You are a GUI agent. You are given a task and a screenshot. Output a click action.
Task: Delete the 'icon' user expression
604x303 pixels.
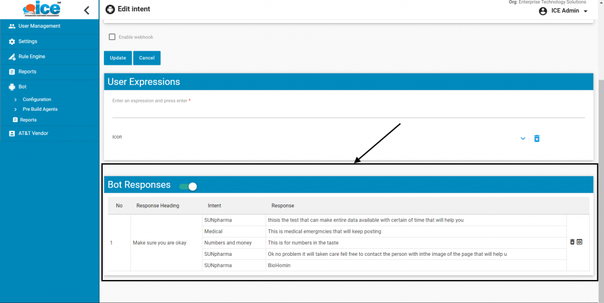[537, 139]
